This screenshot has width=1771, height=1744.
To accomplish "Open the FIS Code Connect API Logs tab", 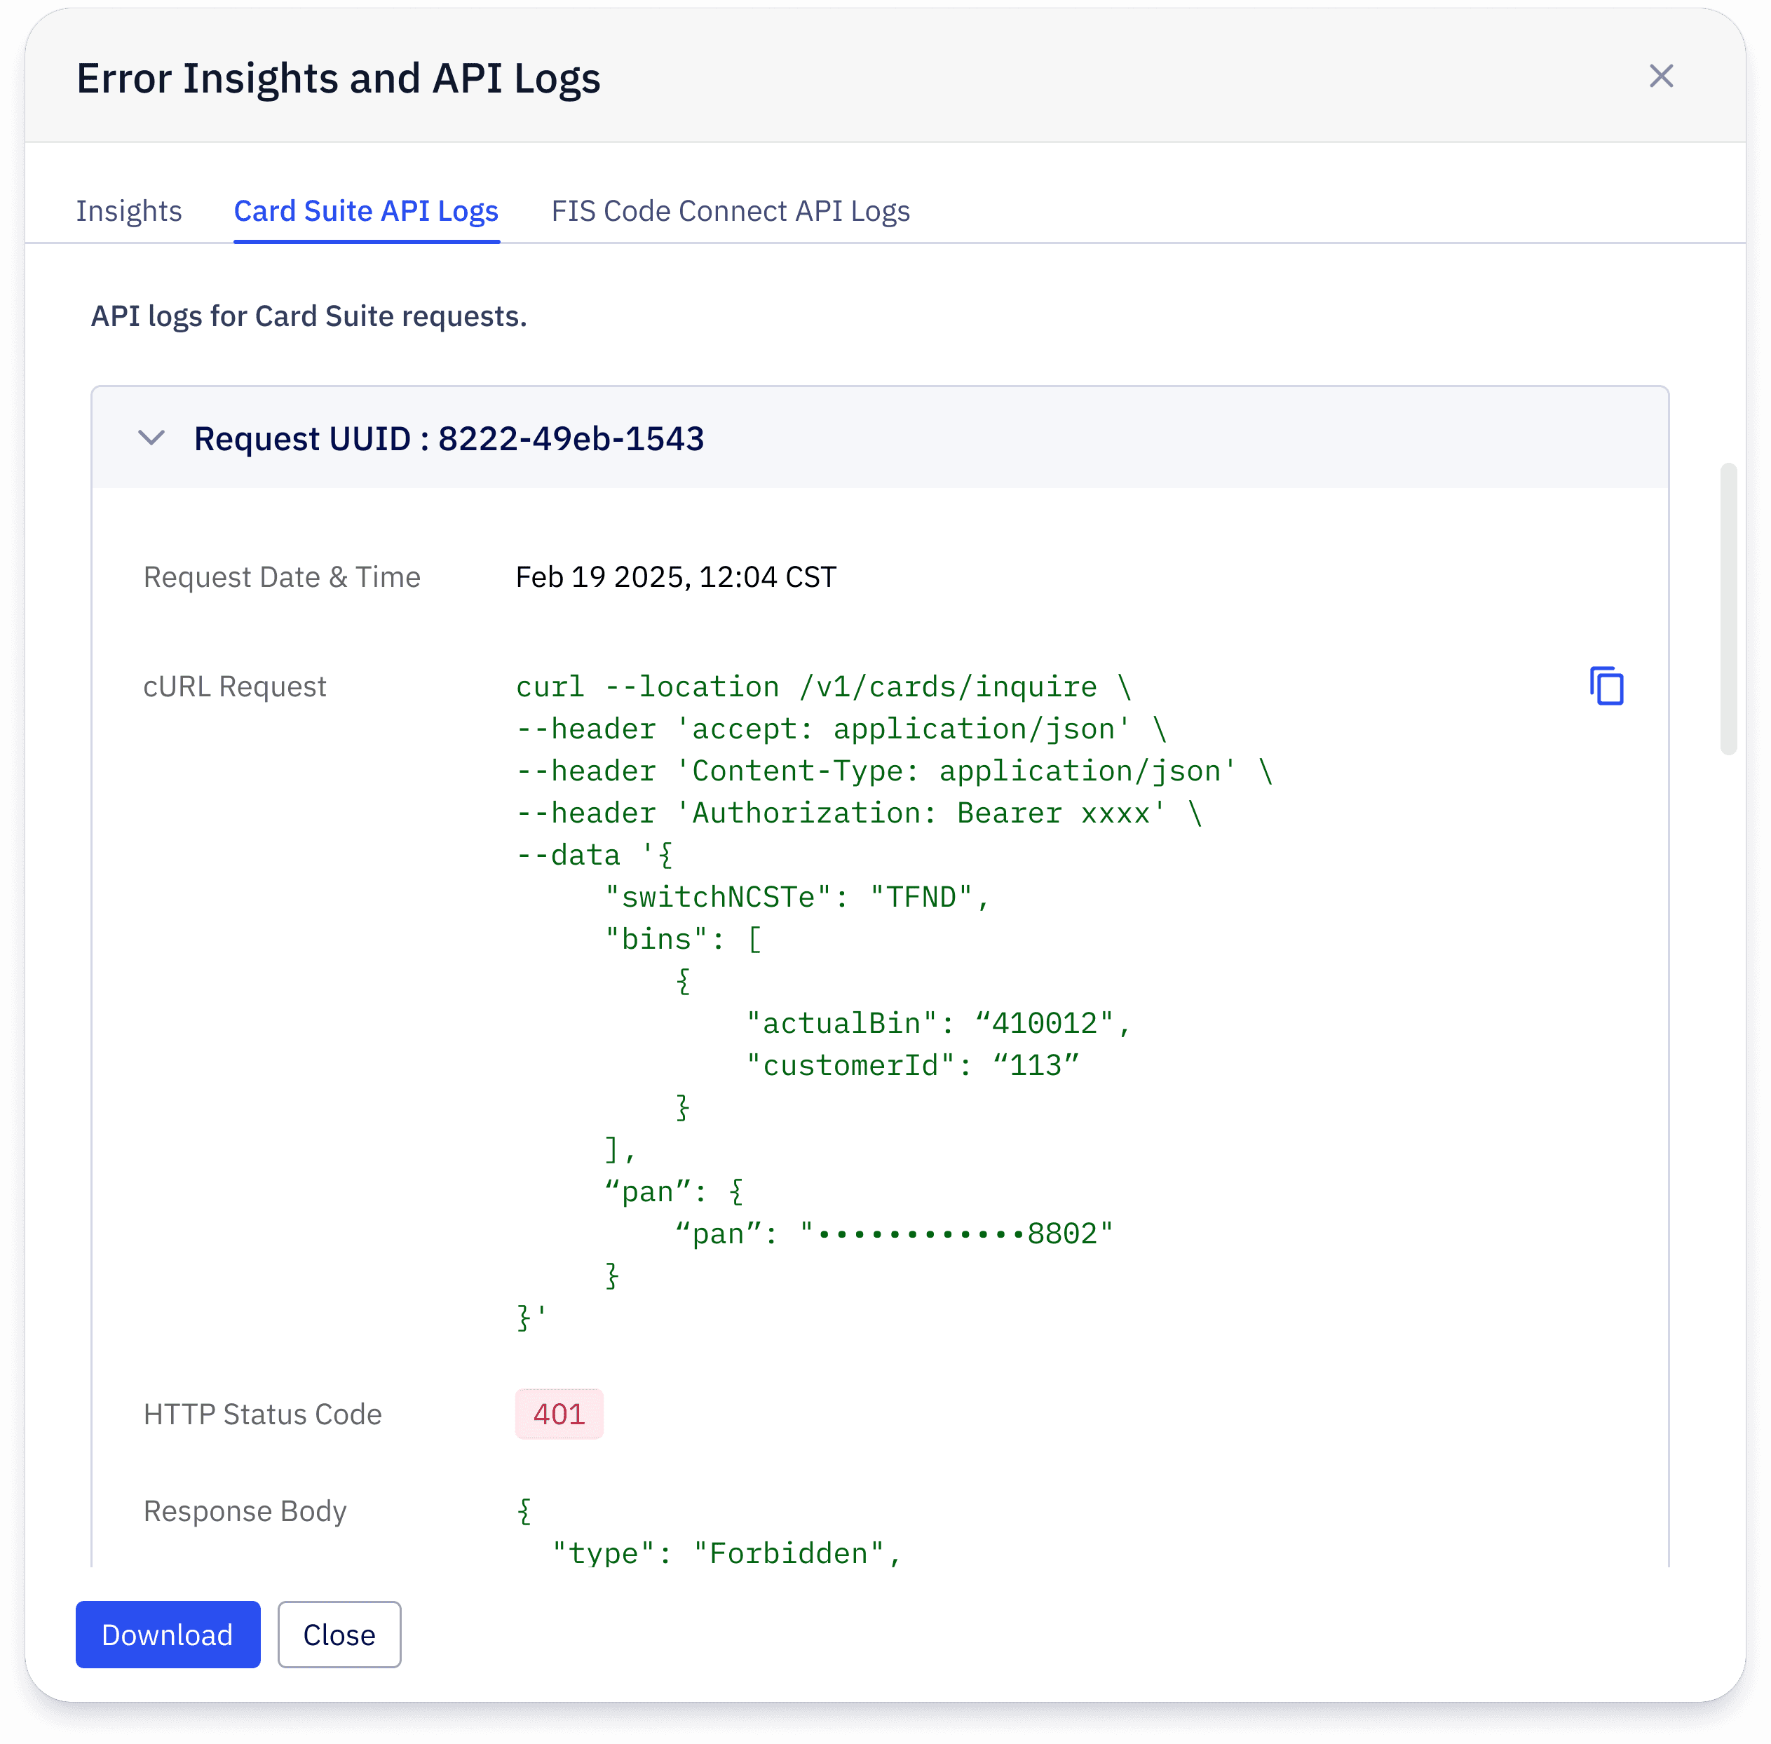I will click(730, 210).
